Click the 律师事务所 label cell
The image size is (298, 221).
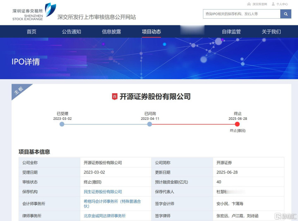[x=49, y=216]
